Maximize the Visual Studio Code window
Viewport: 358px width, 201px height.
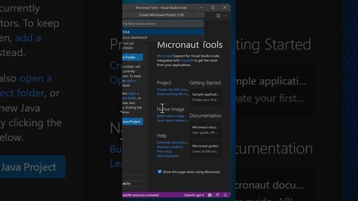pos(213,7)
